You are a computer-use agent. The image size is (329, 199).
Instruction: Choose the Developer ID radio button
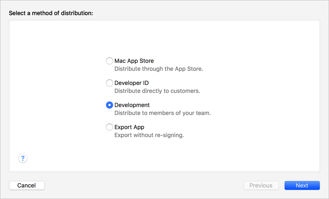click(109, 83)
